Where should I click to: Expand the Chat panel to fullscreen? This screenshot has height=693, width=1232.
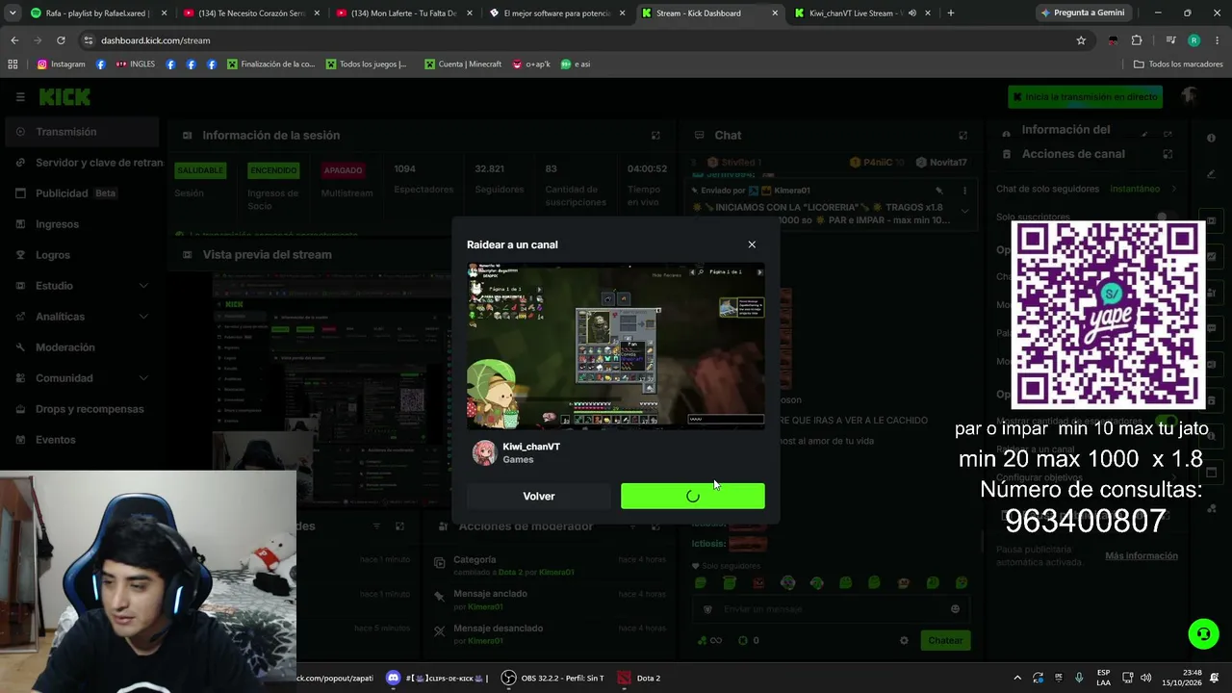click(x=962, y=136)
